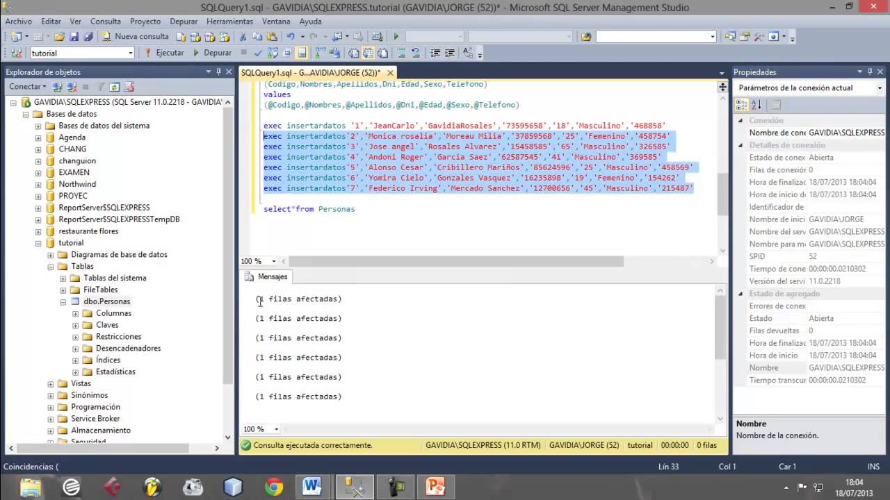Select the Claves folder in tree
The image size is (890, 500).
(x=107, y=325)
